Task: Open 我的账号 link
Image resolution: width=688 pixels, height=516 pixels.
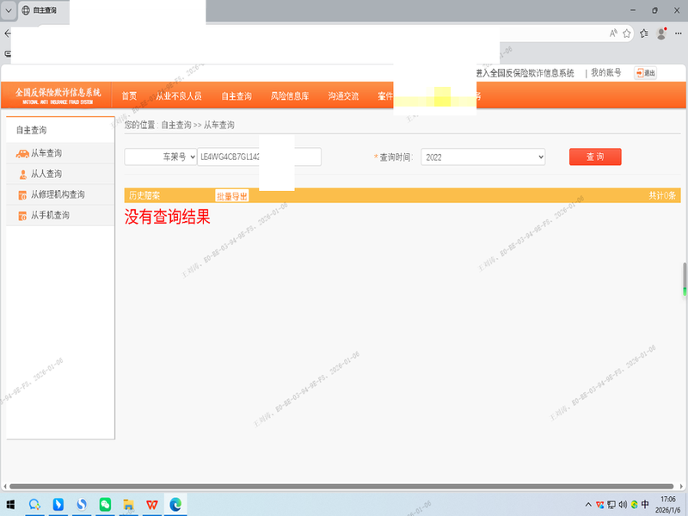Action: click(x=605, y=73)
